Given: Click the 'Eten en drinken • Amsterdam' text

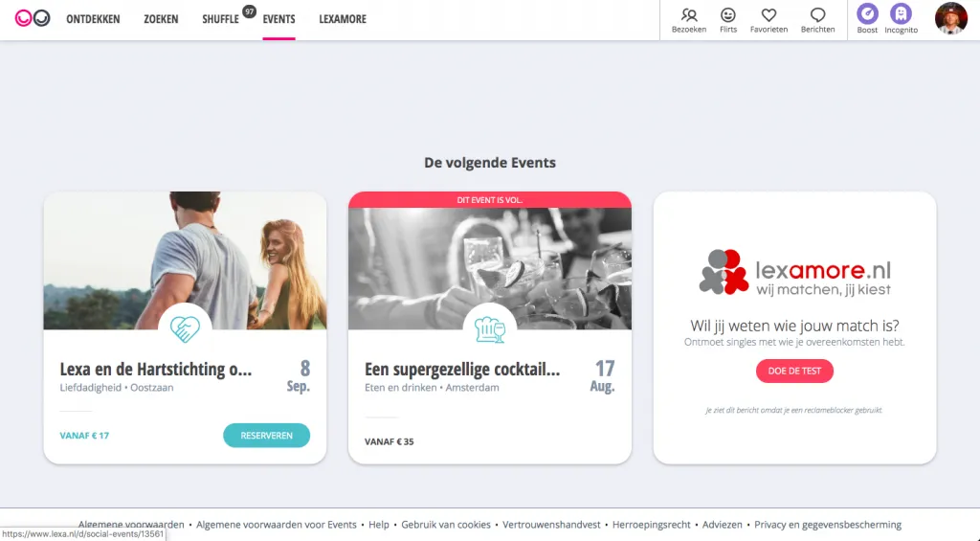Looking at the screenshot, I should [x=432, y=388].
